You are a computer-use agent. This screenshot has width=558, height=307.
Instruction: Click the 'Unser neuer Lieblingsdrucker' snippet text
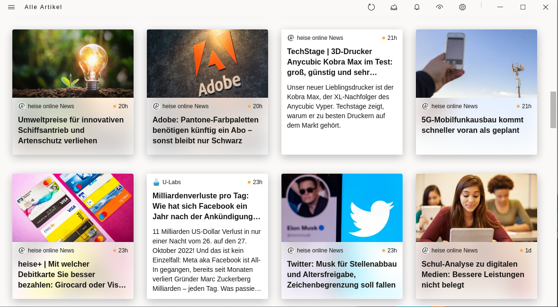tap(340, 106)
